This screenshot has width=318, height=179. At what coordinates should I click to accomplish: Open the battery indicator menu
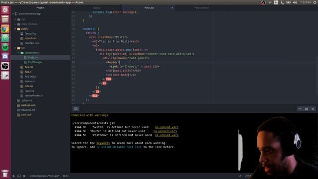(288, 2)
